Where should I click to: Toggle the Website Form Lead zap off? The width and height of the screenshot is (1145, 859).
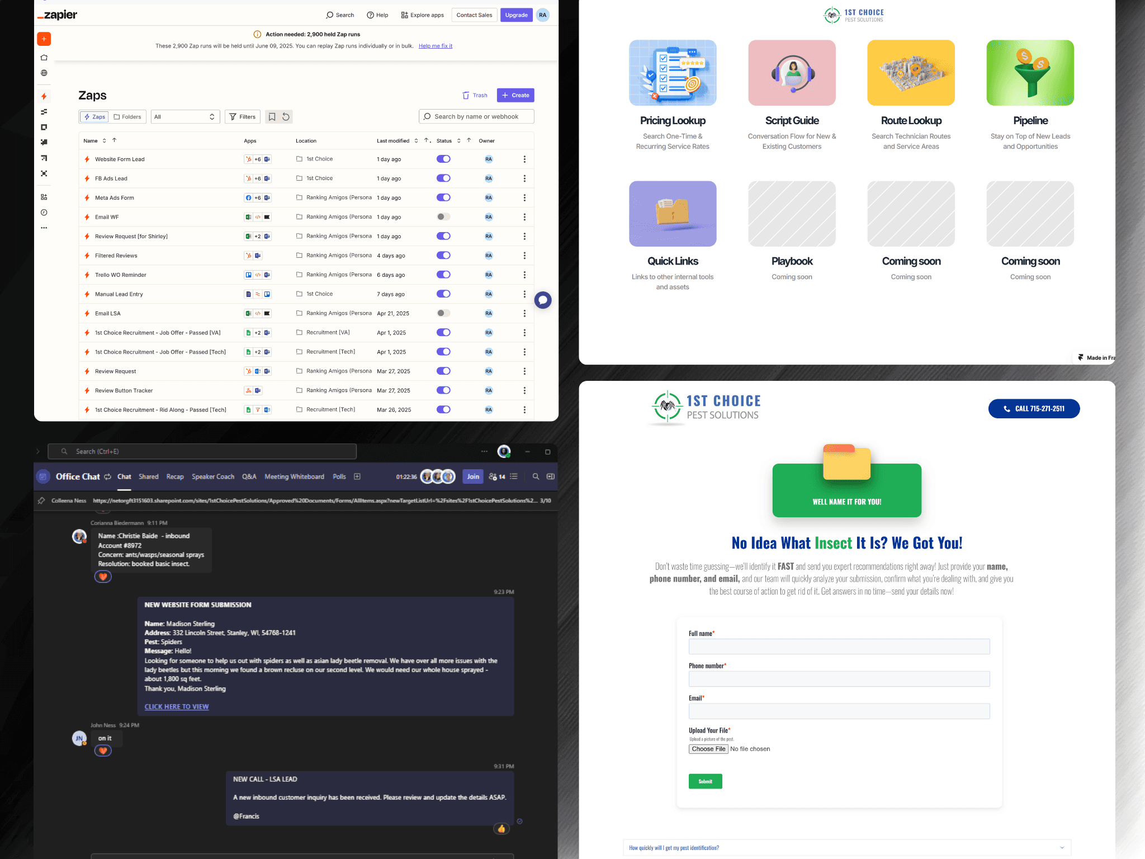pyautogui.click(x=443, y=159)
